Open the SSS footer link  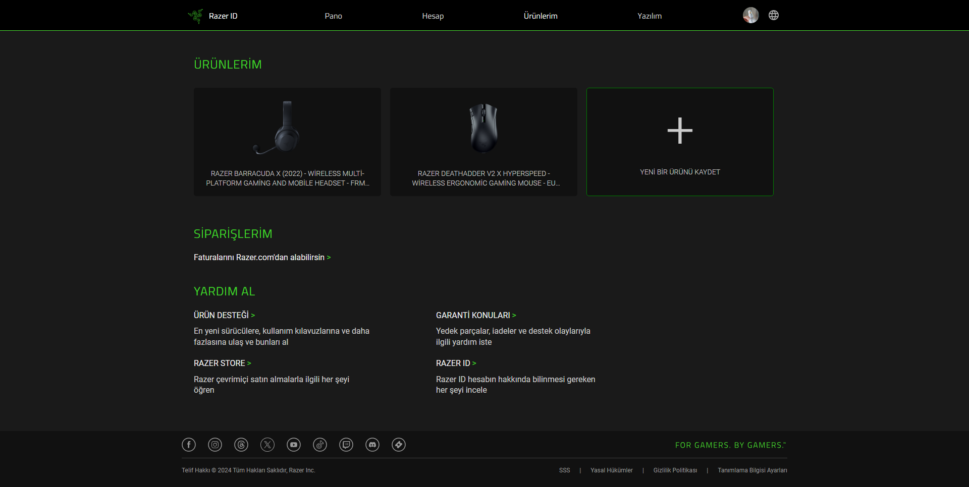(x=565, y=470)
